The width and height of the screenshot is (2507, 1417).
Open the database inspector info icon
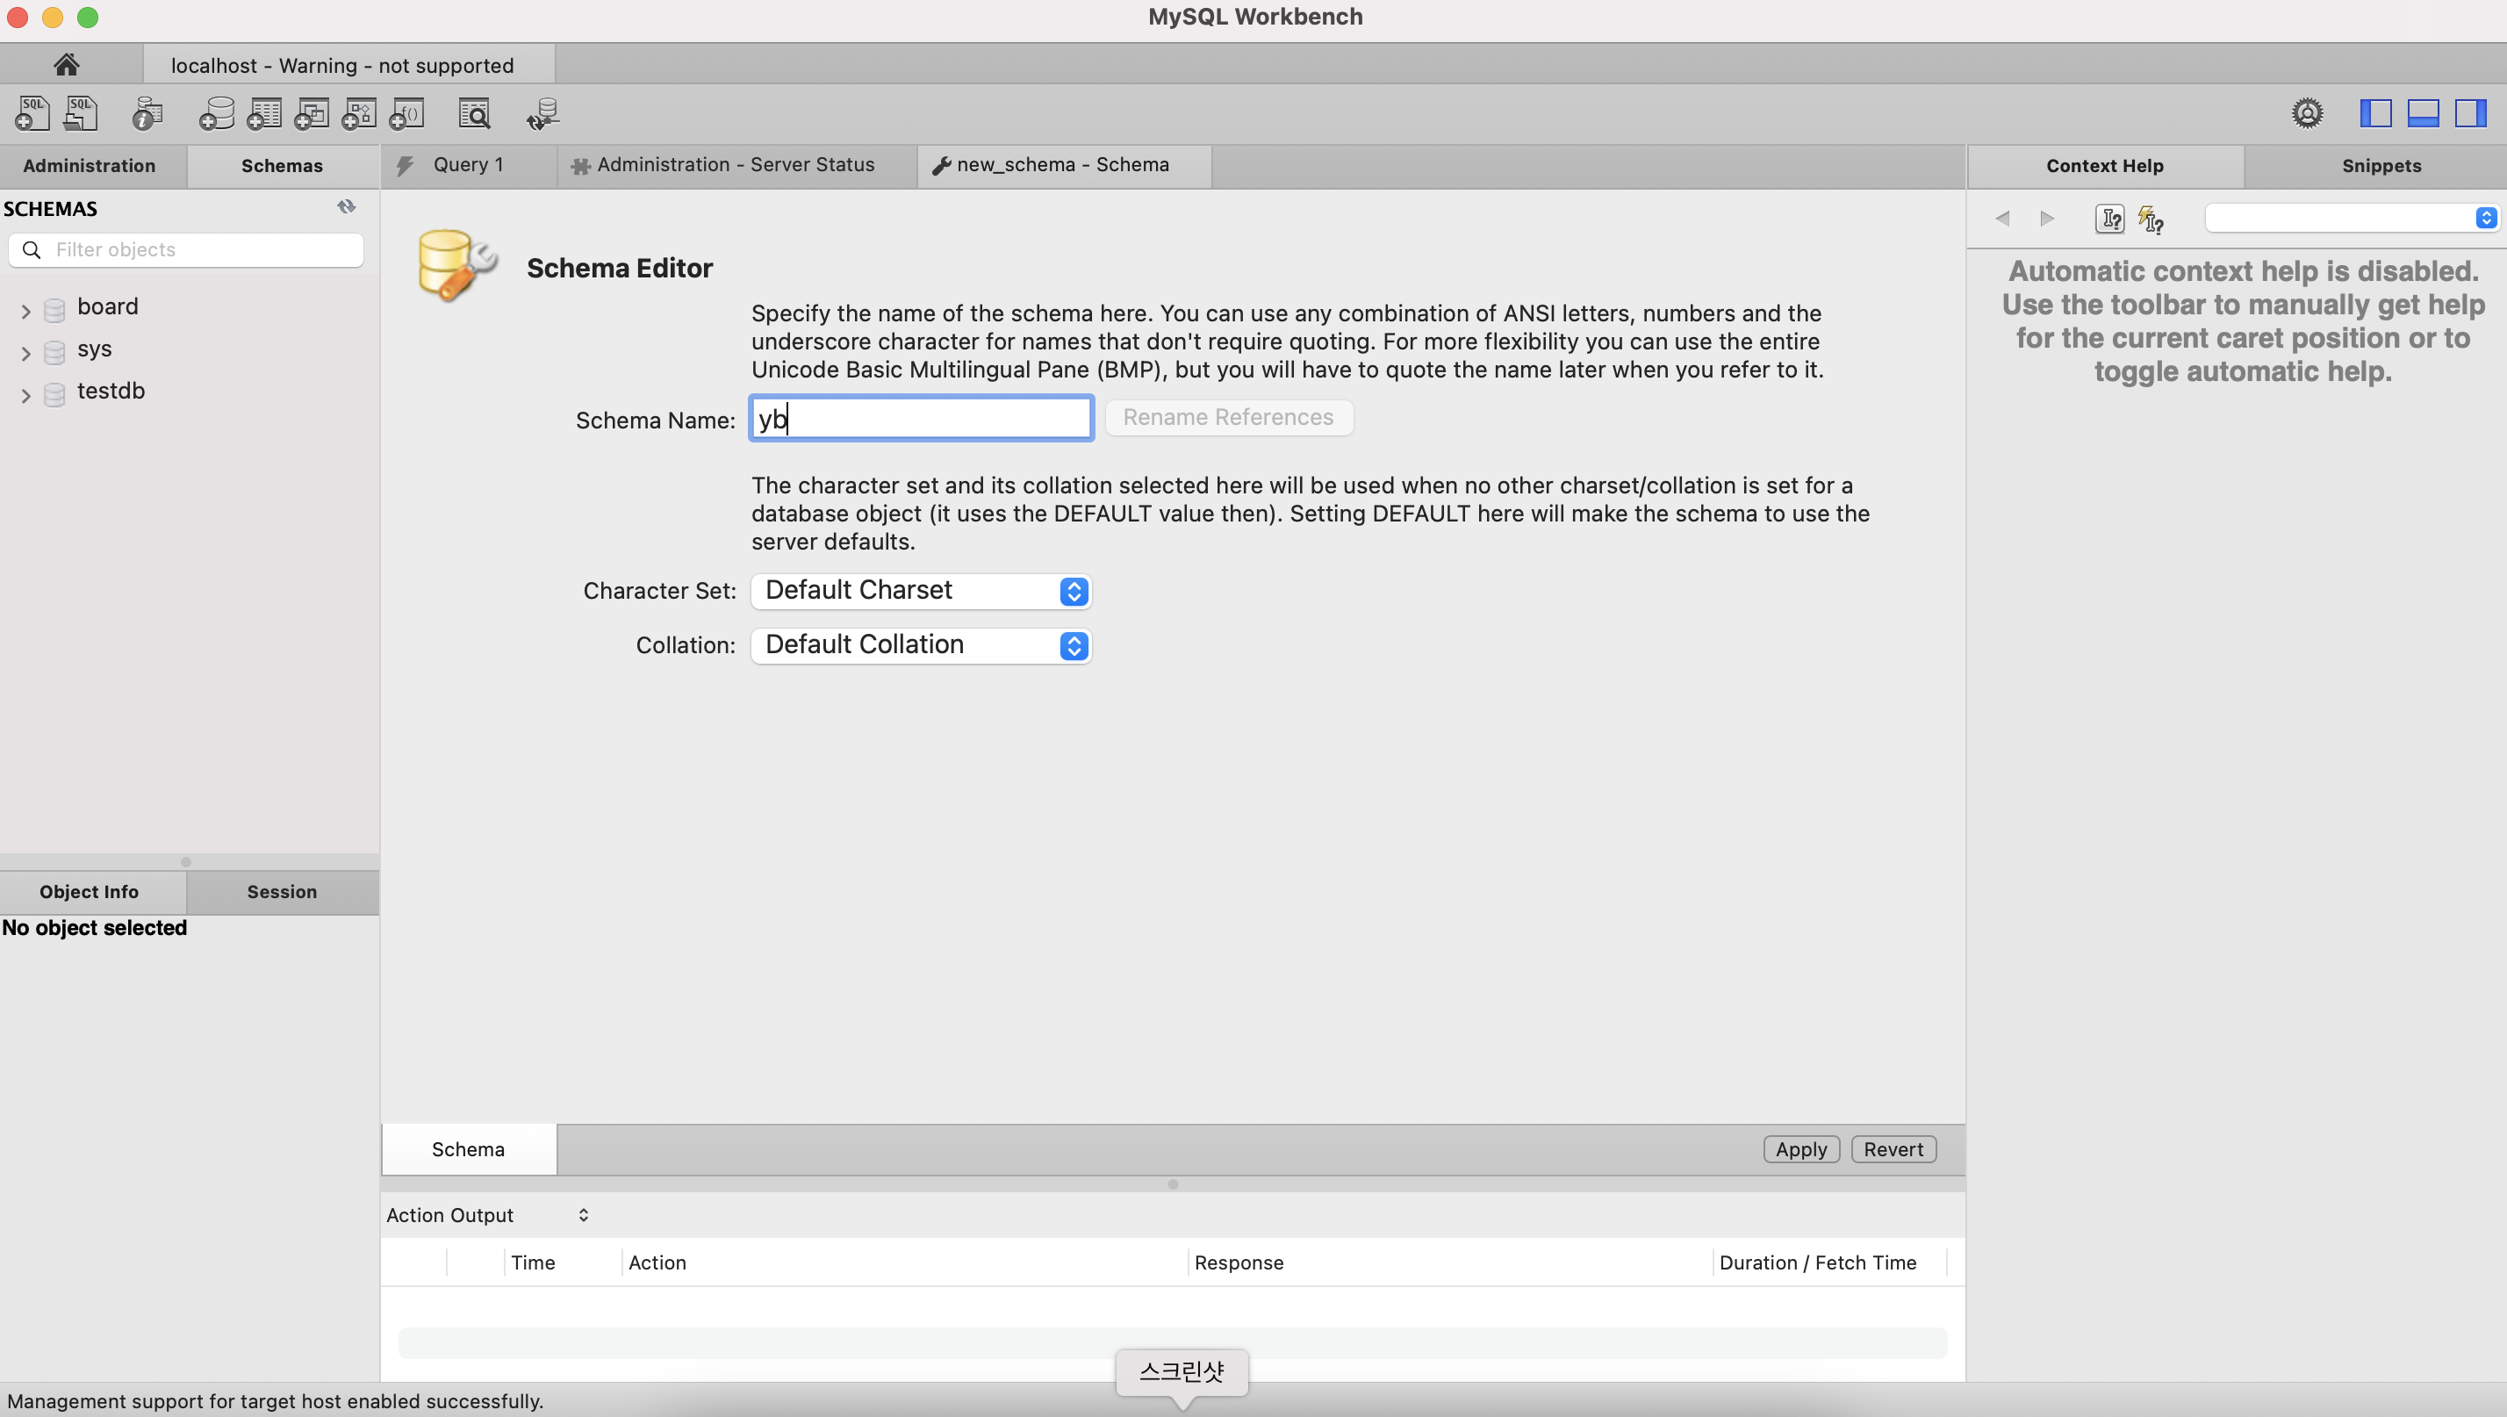[x=147, y=114]
